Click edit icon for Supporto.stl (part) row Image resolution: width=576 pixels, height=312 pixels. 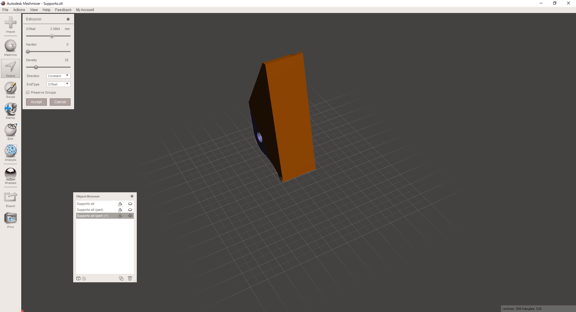click(x=120, y=210)
